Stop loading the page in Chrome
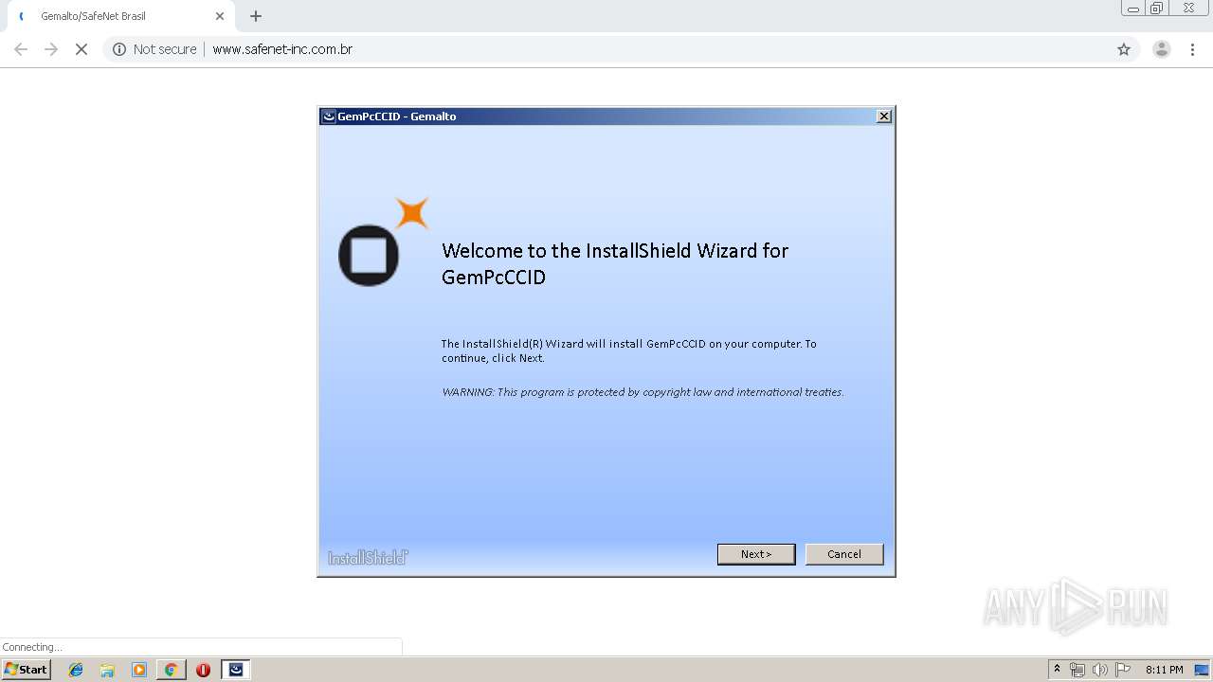The height and width of the screenshot is (682, 1213). pyautogui.click(x=81, y=49)
